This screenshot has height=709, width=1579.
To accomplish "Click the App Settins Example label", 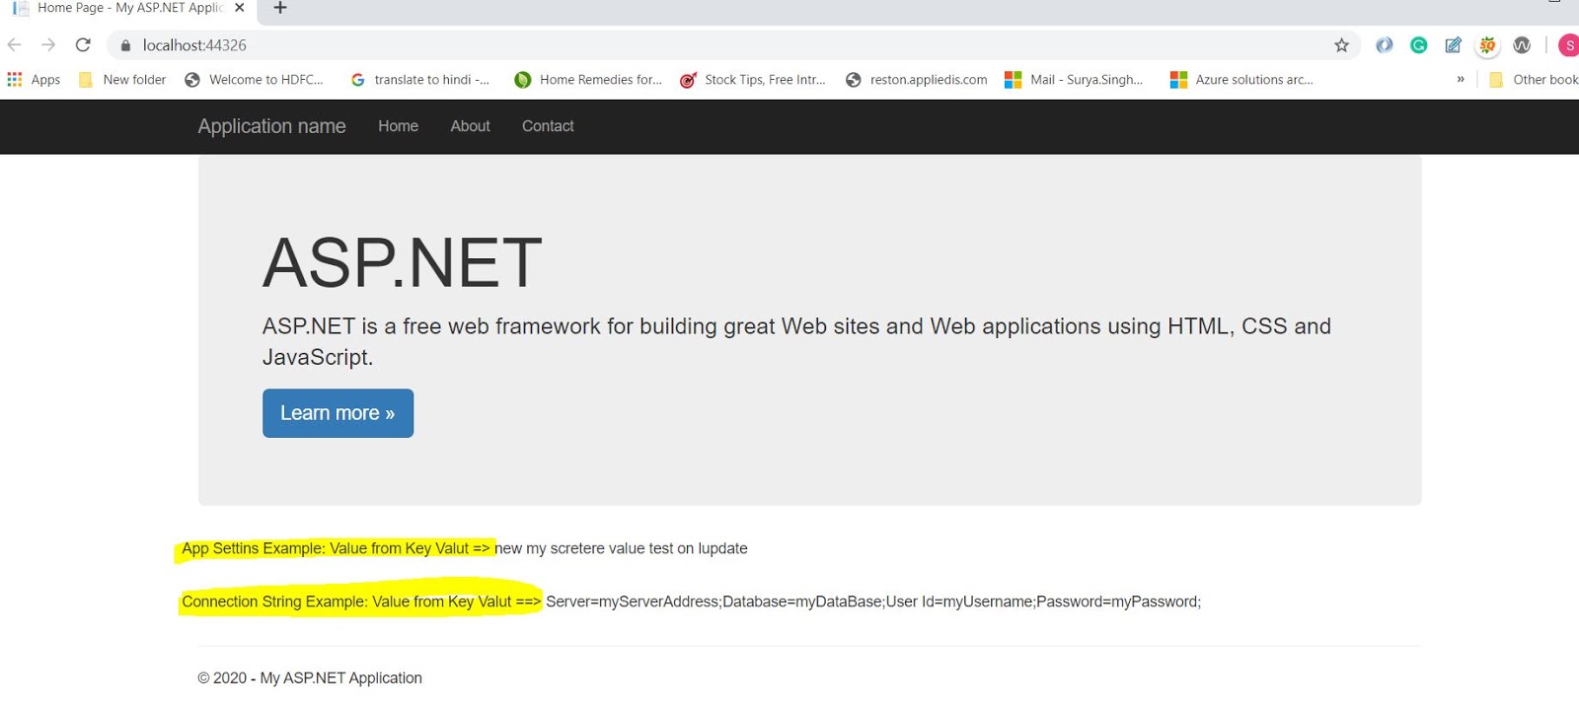I will pos(336,548).
